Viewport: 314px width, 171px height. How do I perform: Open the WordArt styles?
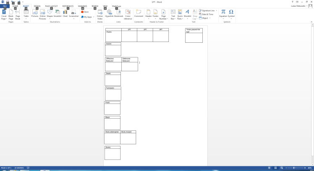tap(187, 14)
